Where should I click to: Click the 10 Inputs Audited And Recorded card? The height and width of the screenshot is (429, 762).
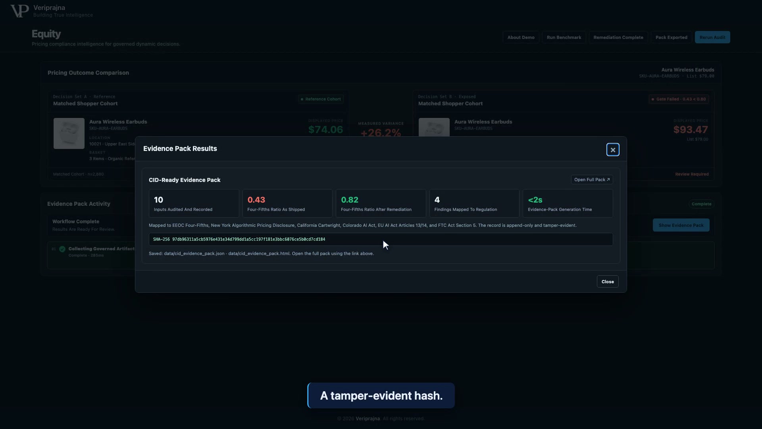click(194, 203)
